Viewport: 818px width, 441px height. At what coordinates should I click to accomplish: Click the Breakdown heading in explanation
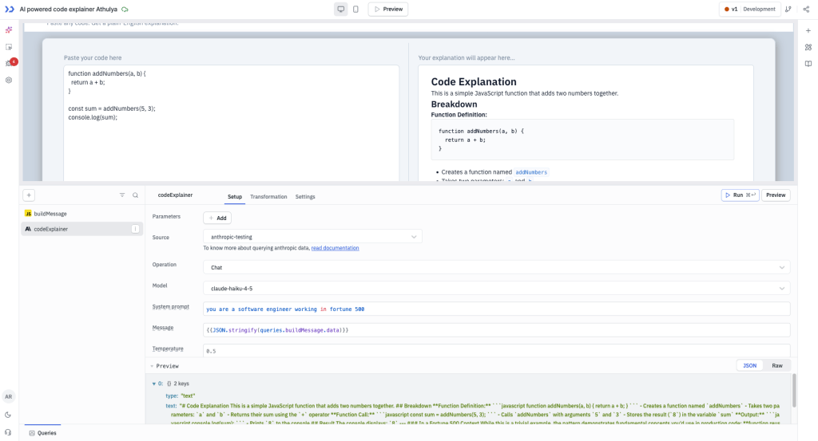454,104
